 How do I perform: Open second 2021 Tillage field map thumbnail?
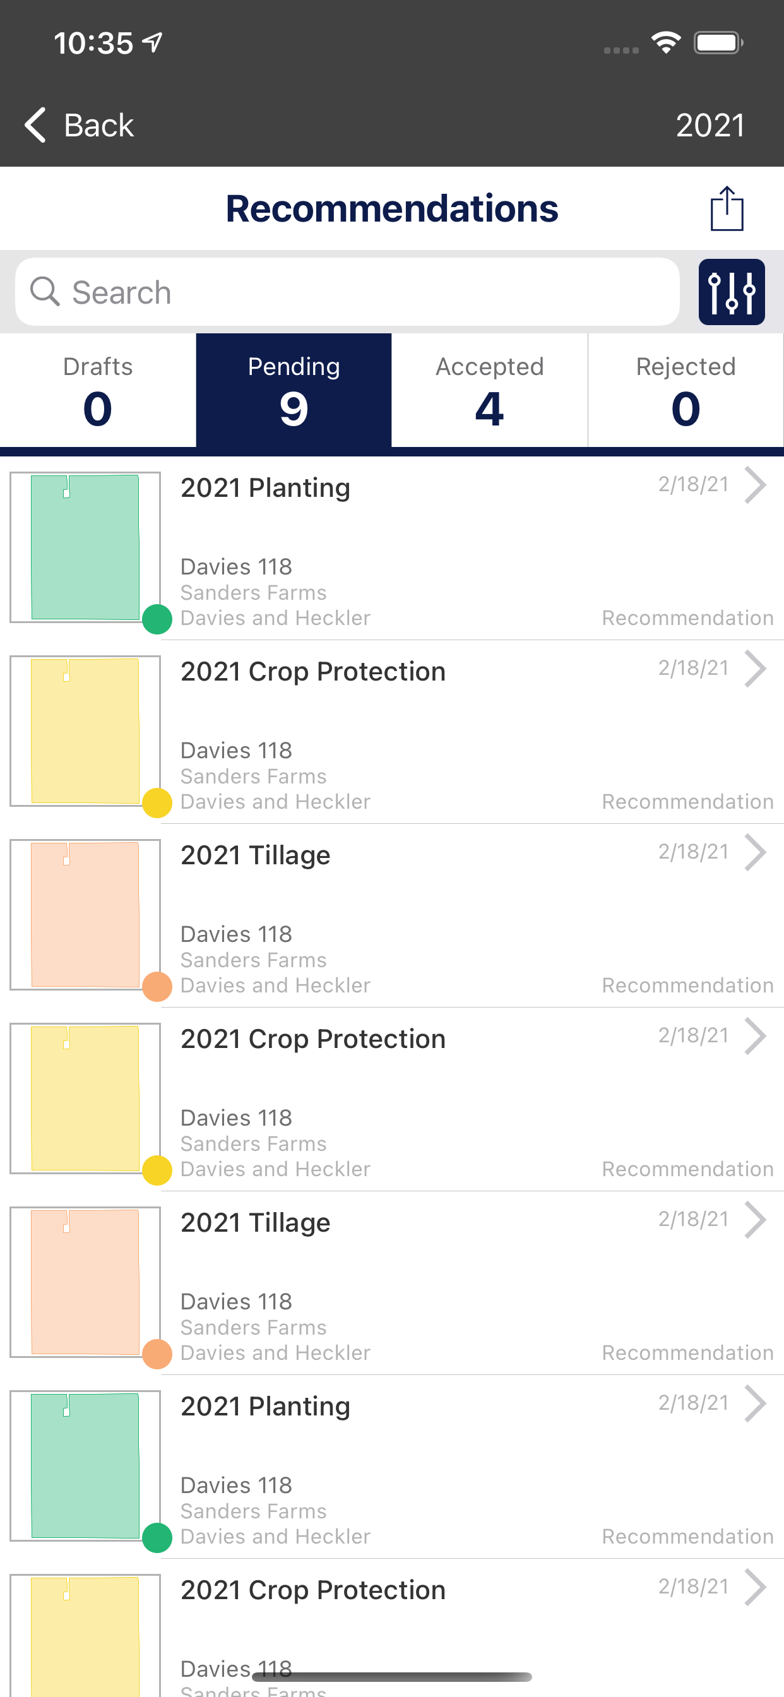(x=85, y=1282)
